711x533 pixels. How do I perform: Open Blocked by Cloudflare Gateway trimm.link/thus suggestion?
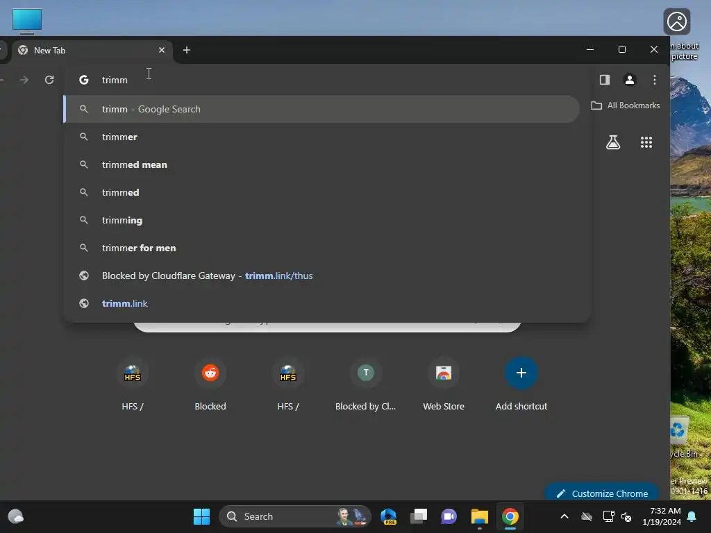[321, 276]
